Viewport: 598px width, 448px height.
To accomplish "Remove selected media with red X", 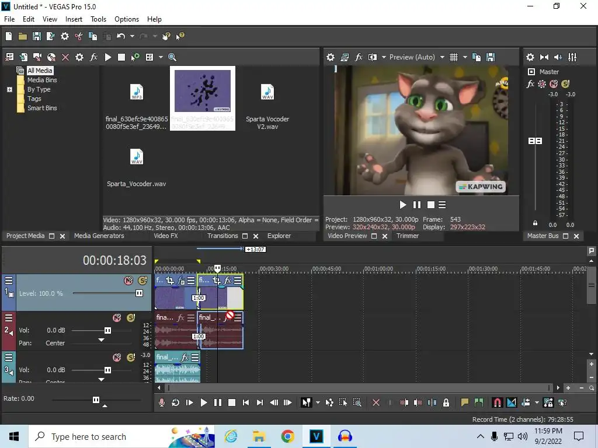I will tap(65, 57).
